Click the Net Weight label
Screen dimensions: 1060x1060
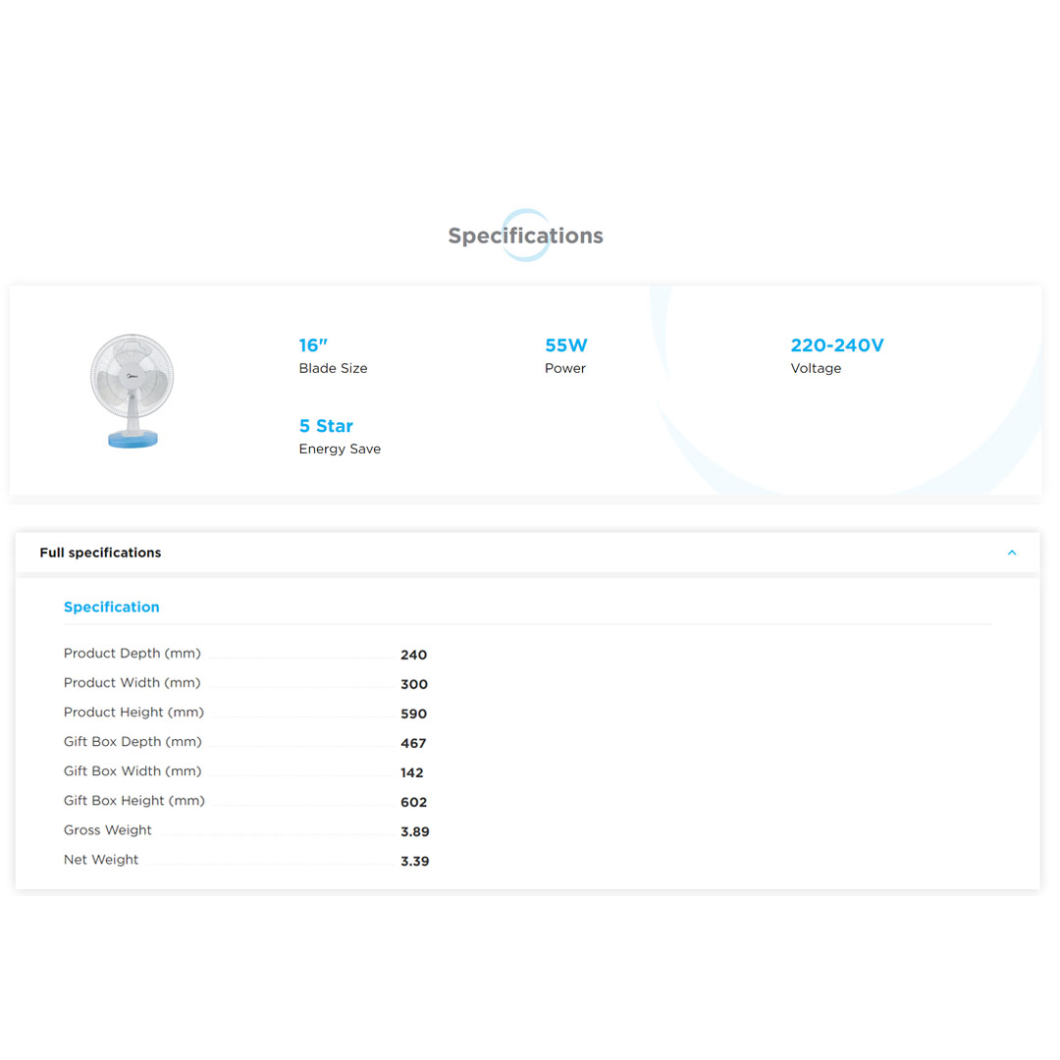tap(101, 860)
